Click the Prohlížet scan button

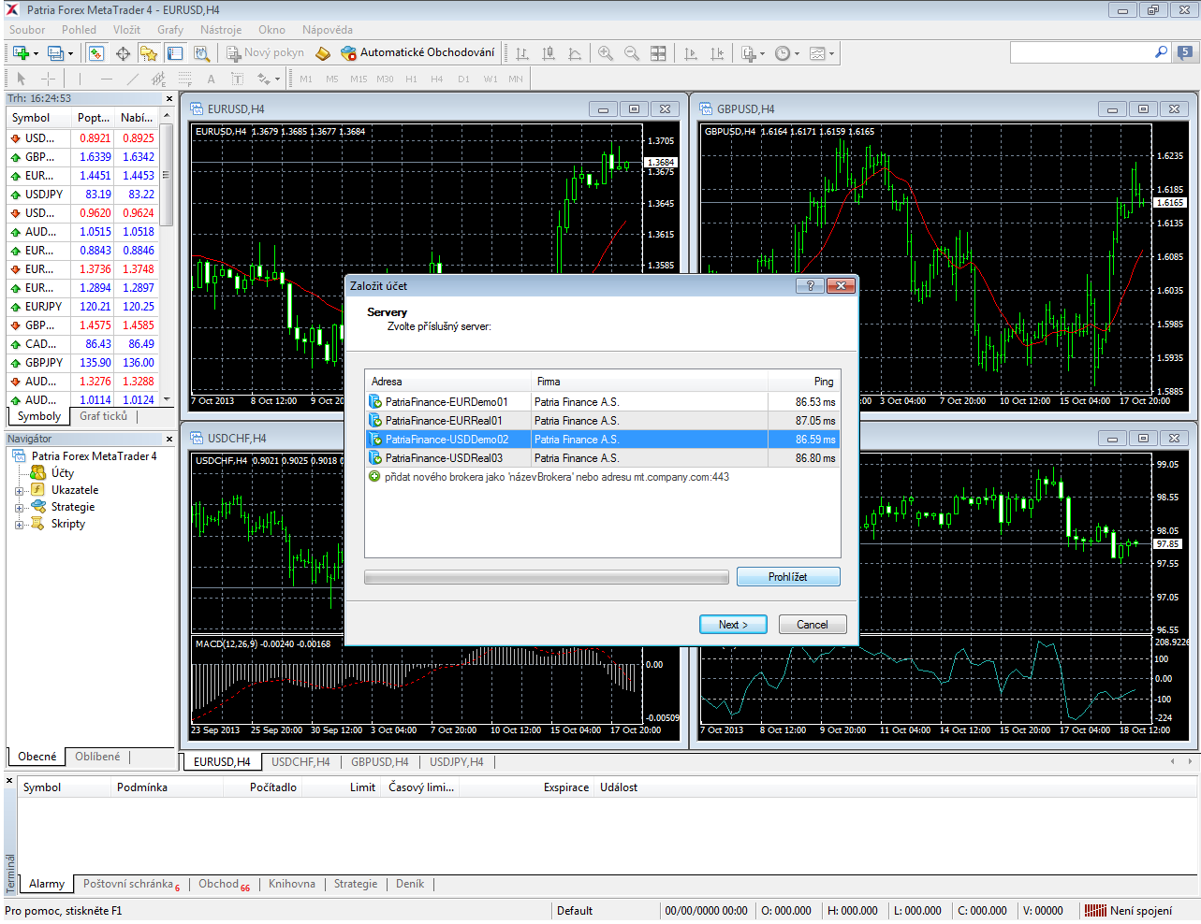click(788, 577)
